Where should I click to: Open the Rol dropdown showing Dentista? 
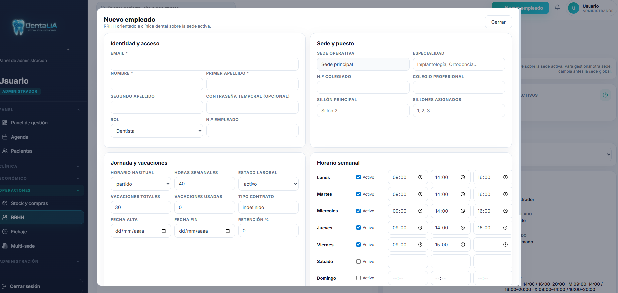pyautogui.click(x=157, y=131)
